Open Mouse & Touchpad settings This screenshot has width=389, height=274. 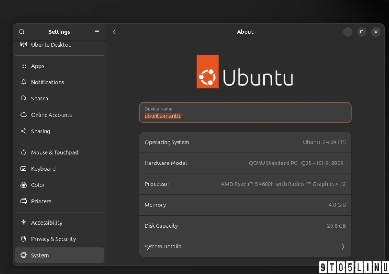59,152
